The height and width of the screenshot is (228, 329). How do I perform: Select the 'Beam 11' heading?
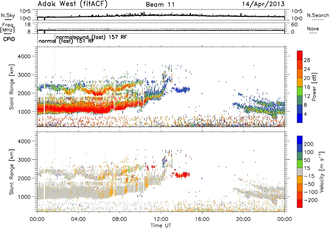160,5
